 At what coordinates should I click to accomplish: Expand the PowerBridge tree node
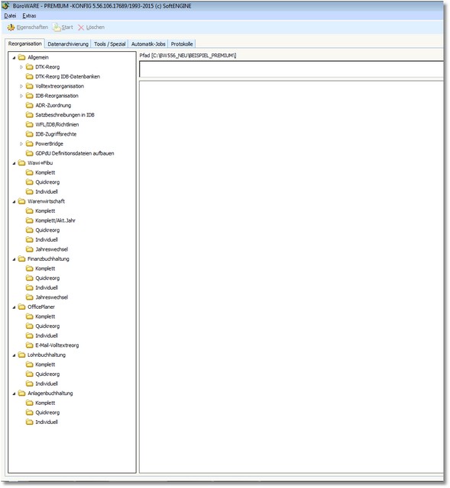click(21, 144)
